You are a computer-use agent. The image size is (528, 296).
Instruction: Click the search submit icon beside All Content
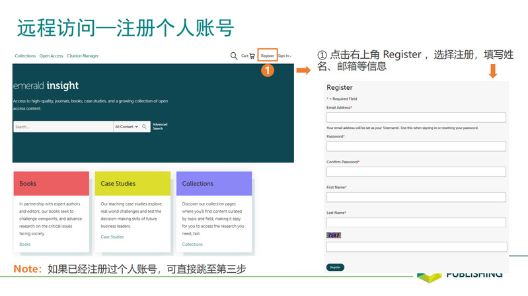[x=145, y=127]
